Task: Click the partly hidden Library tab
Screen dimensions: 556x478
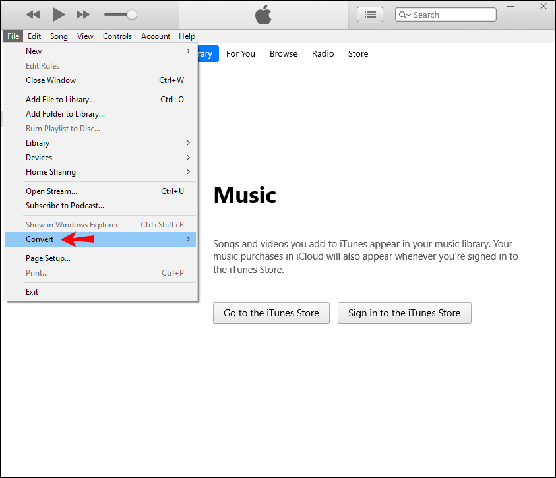Action: click(208, 54)
